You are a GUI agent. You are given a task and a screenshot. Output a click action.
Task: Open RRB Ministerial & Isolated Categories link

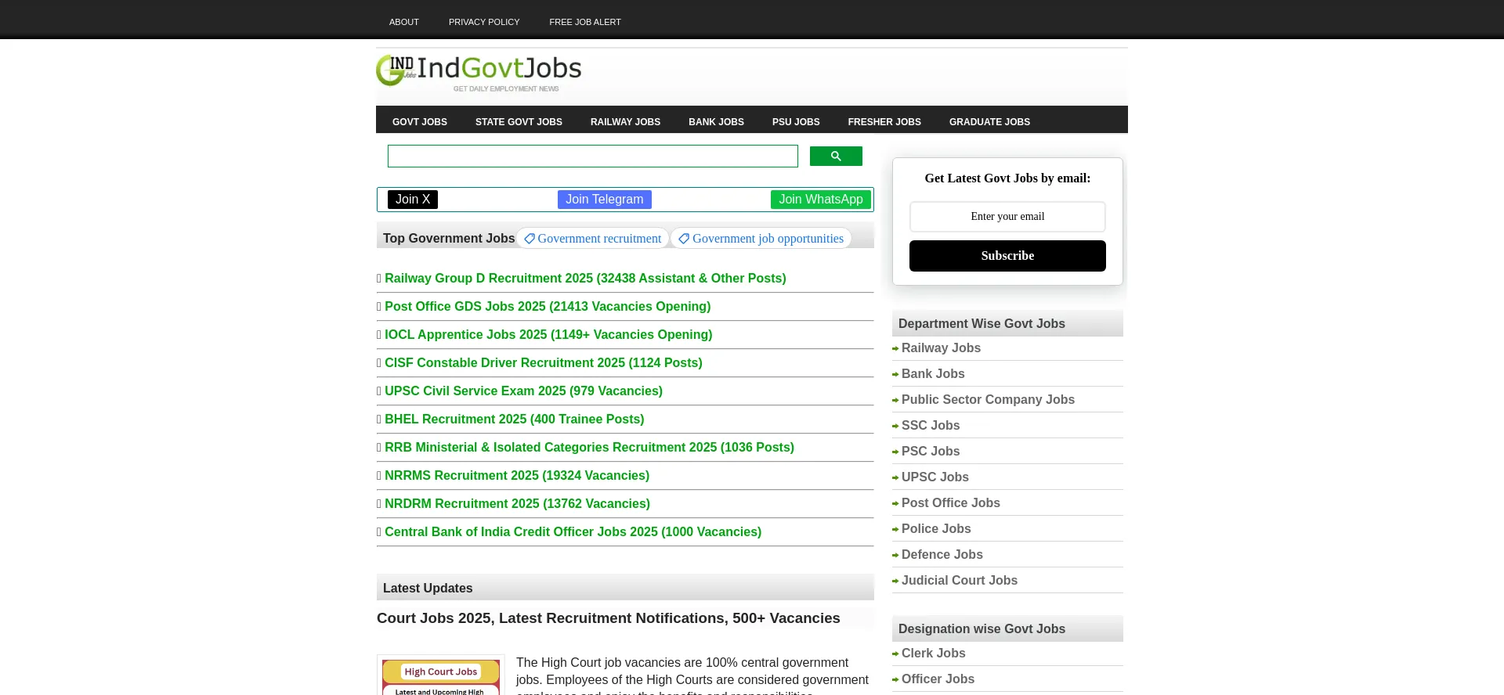pos(589,447)
